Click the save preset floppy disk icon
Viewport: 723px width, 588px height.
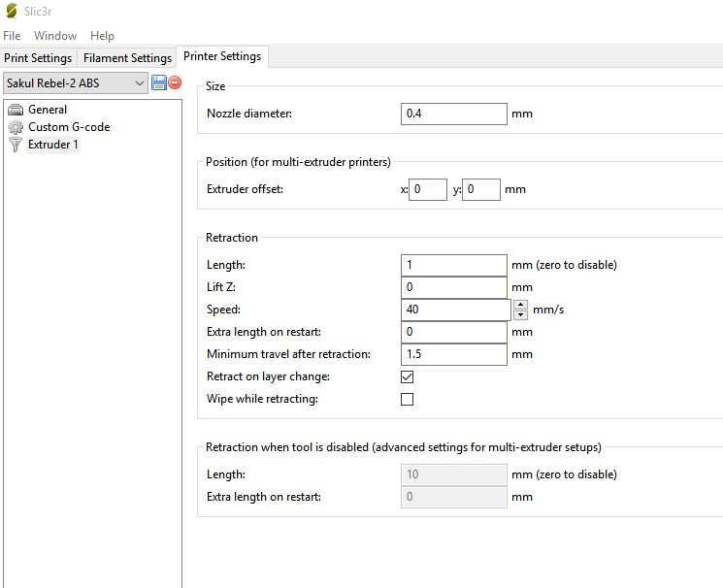159,83
